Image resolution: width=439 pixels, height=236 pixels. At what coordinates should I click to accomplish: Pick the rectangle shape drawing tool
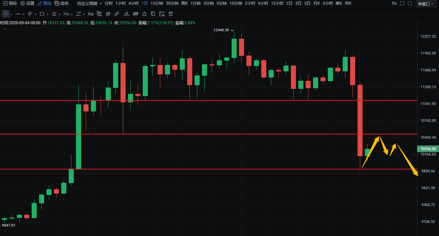click(42, 14)
